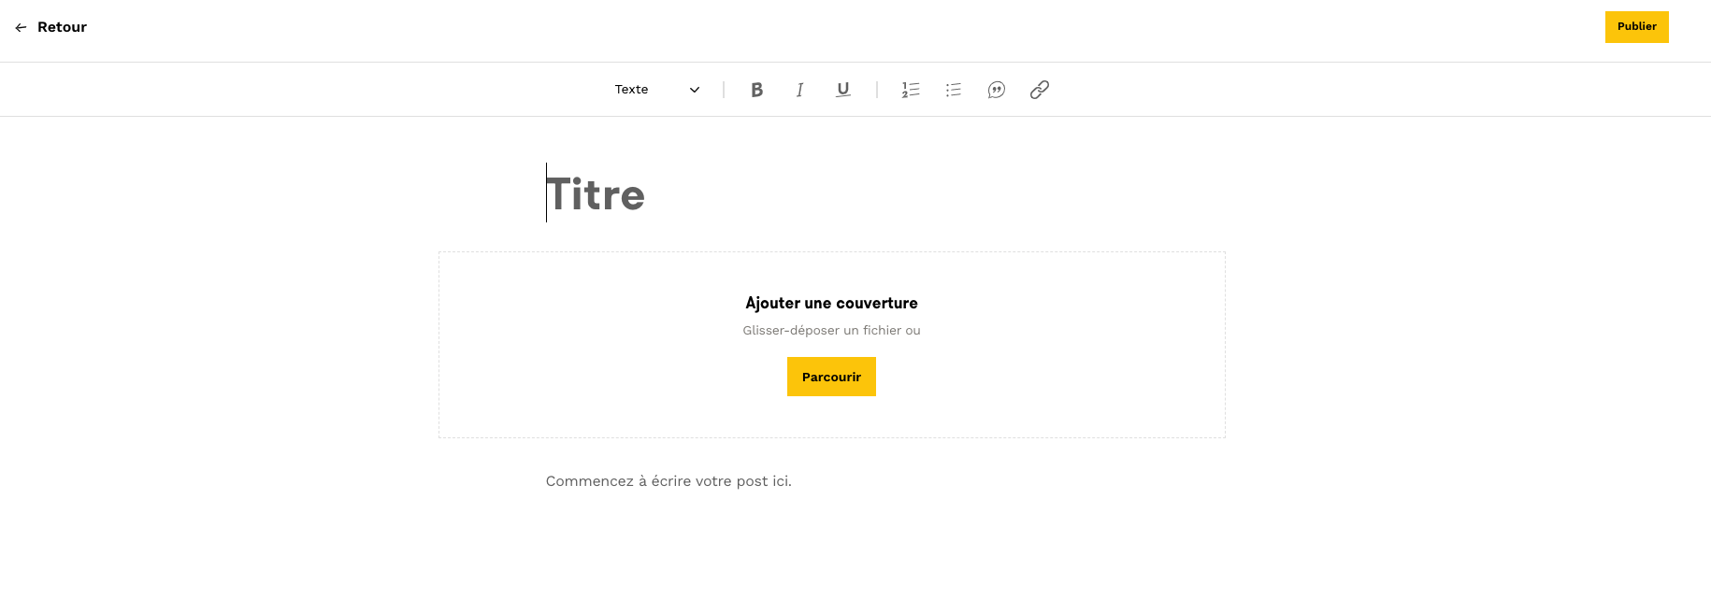
Task: Click the separator between Texte and Bold
Action: pos(724,90)
